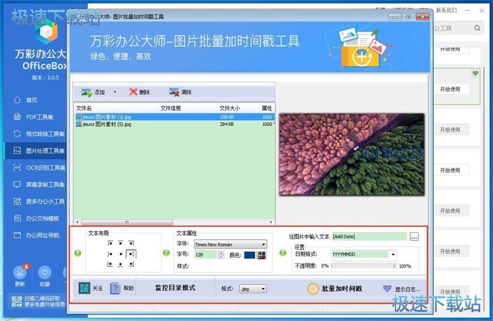Click the 文件信息 column header
Viewport: 493px width, 321px height.
[171, 109]
